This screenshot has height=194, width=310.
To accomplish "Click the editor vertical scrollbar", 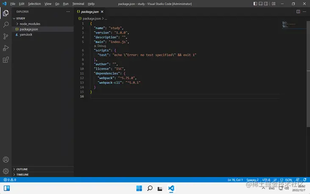I will point(308,74).
